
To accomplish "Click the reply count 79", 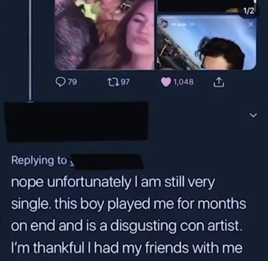I will pyautogui.click(x=72, y=82).
